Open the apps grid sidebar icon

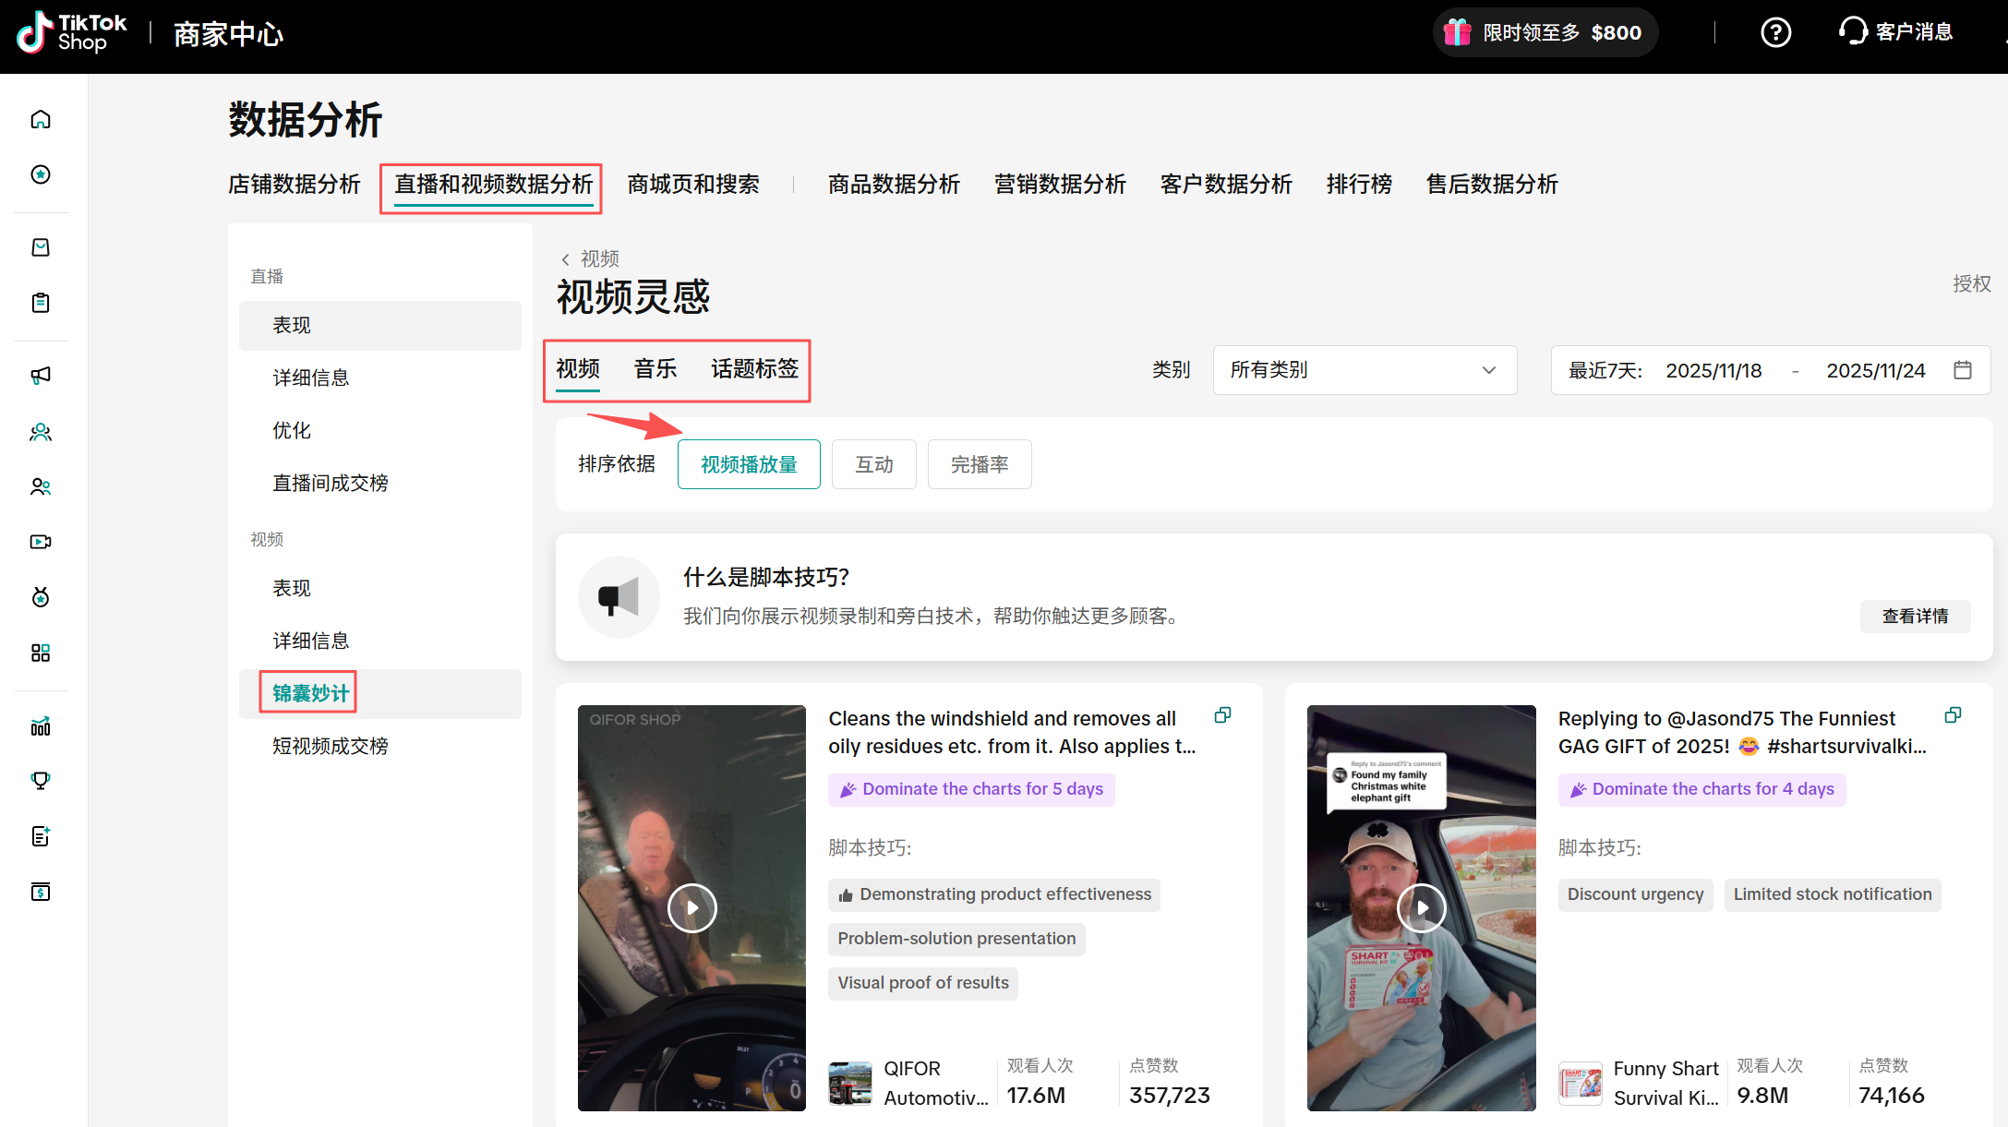(41, 653)
